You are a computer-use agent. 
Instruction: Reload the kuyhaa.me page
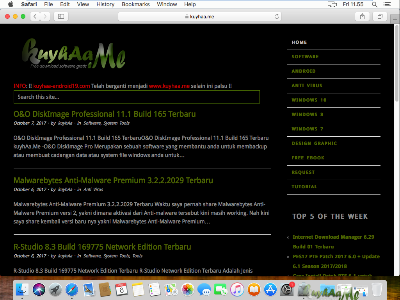(x=277, y=16)
